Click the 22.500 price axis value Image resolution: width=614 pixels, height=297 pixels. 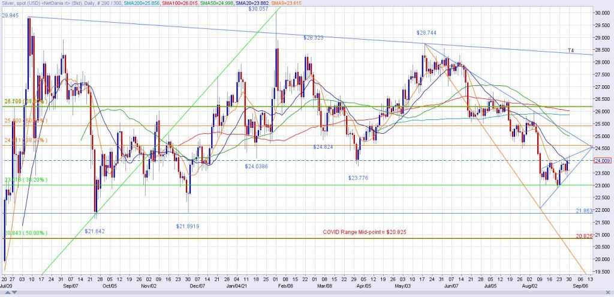[603, 197]
